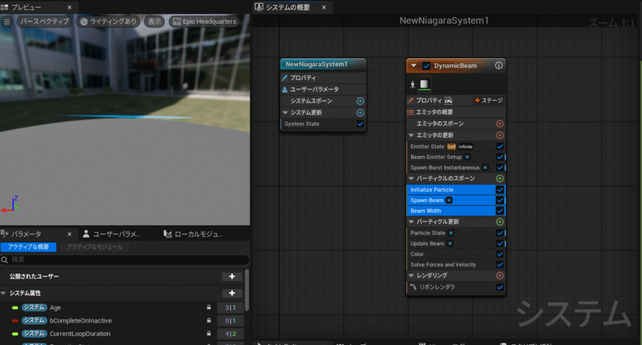Click the pin icon under DynamicBeam header
Image resolution: width=642 pixels, height=345 pixels.
413,84
